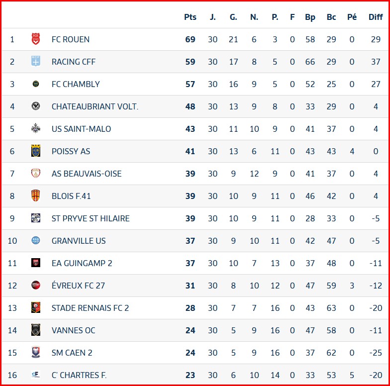Click the Bp column header

(x=310, y=17)
